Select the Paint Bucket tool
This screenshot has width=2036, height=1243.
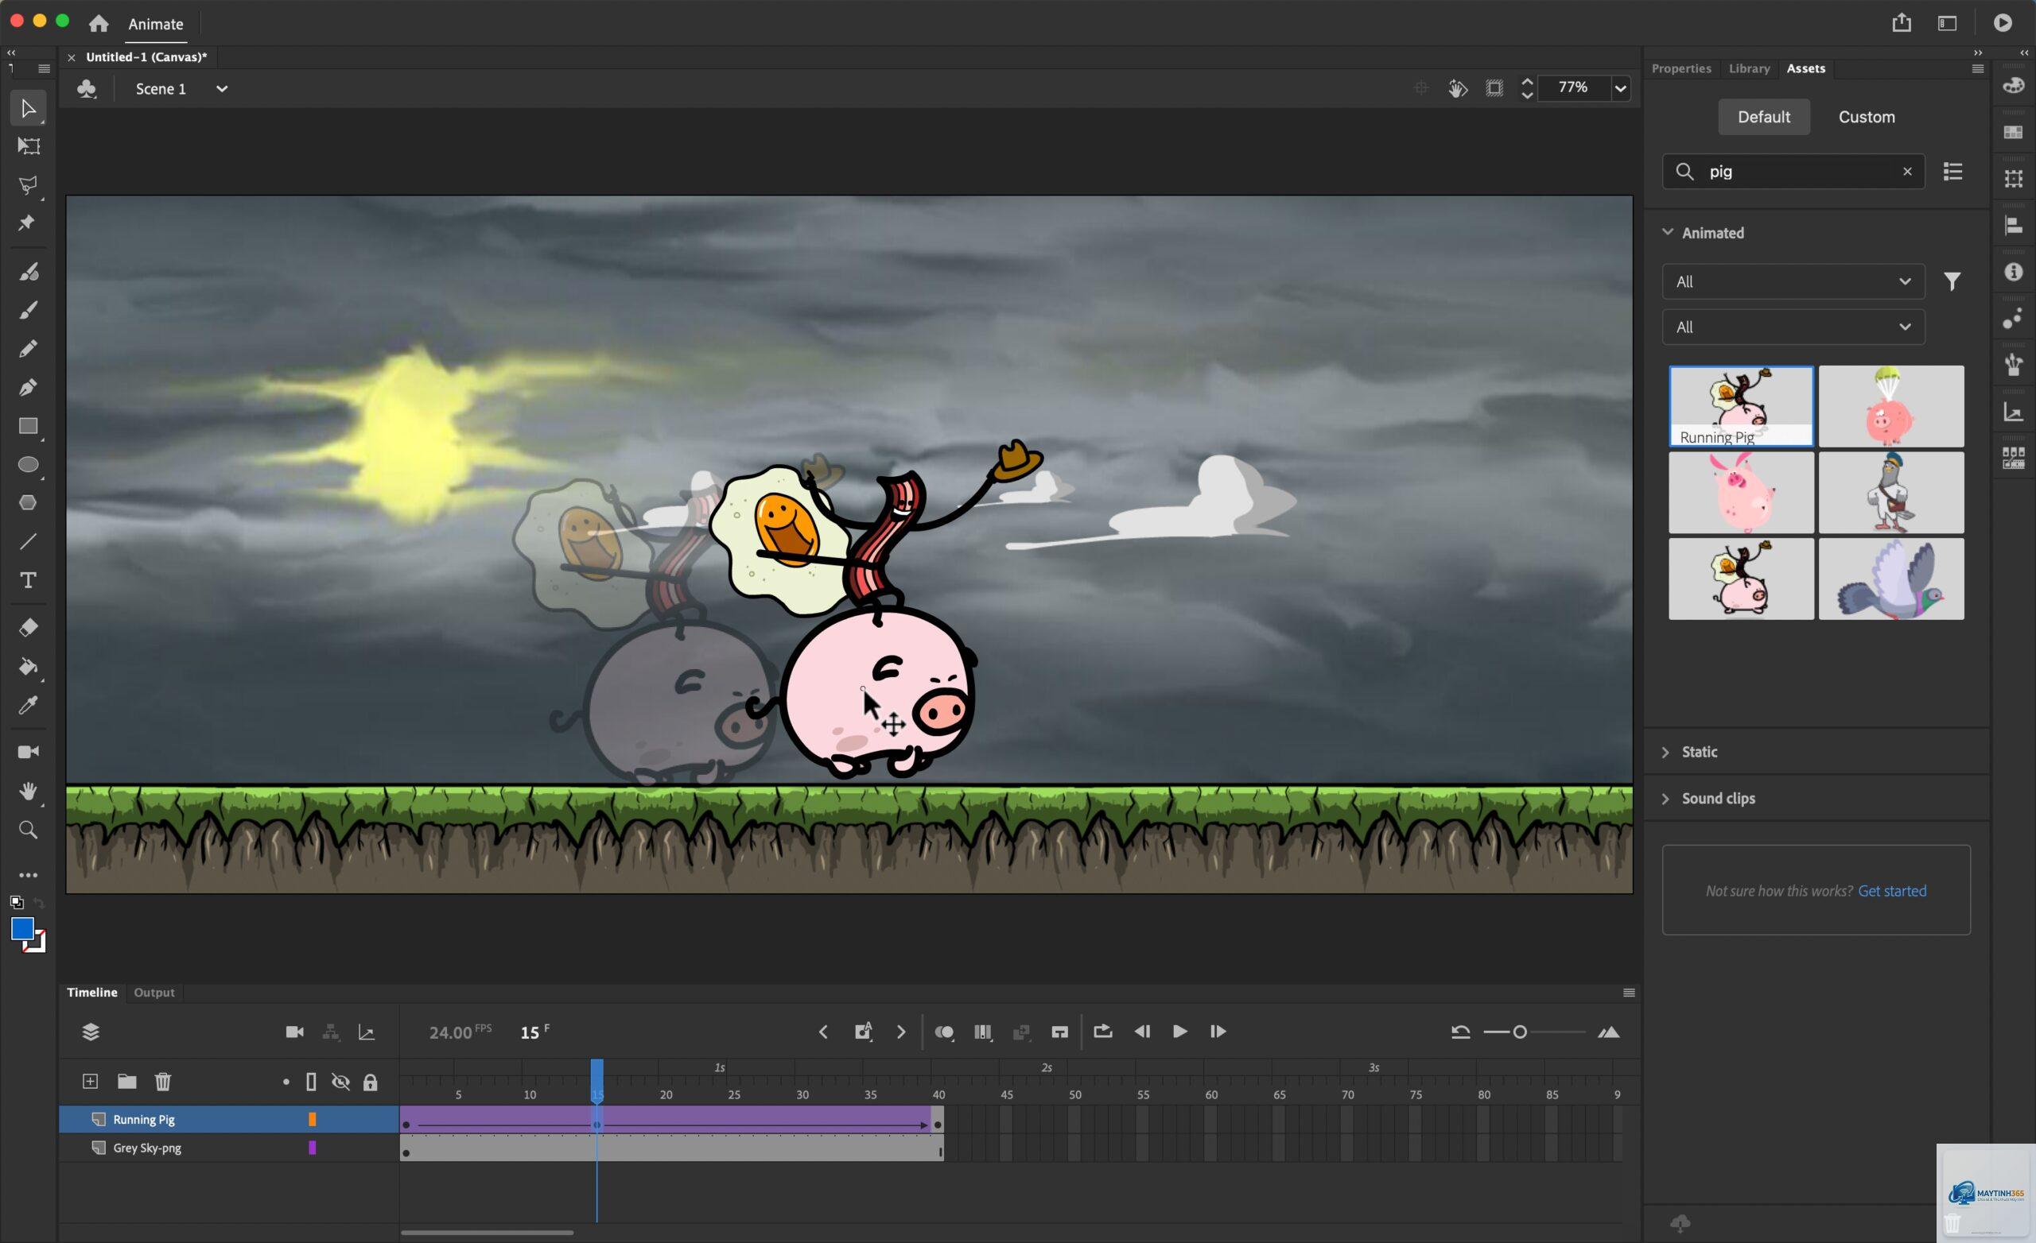[28, 667]
